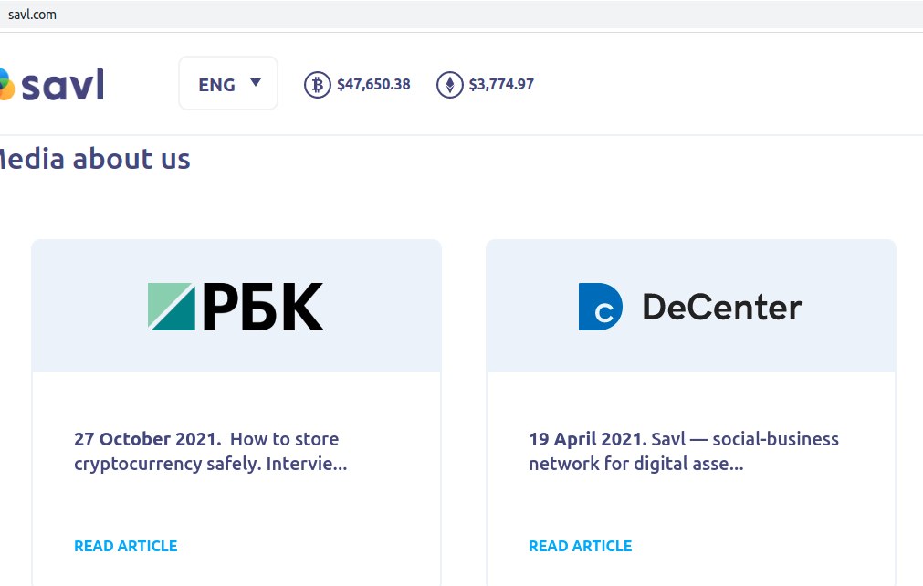
Task: Click the Savl logo icon
Action: 5,85
